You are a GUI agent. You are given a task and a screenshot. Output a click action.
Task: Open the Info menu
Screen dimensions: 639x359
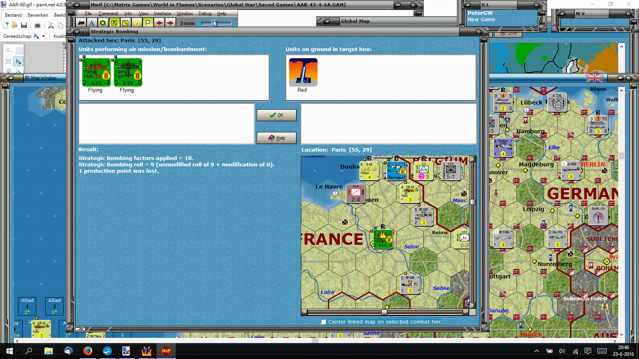[x=128, y=14]
